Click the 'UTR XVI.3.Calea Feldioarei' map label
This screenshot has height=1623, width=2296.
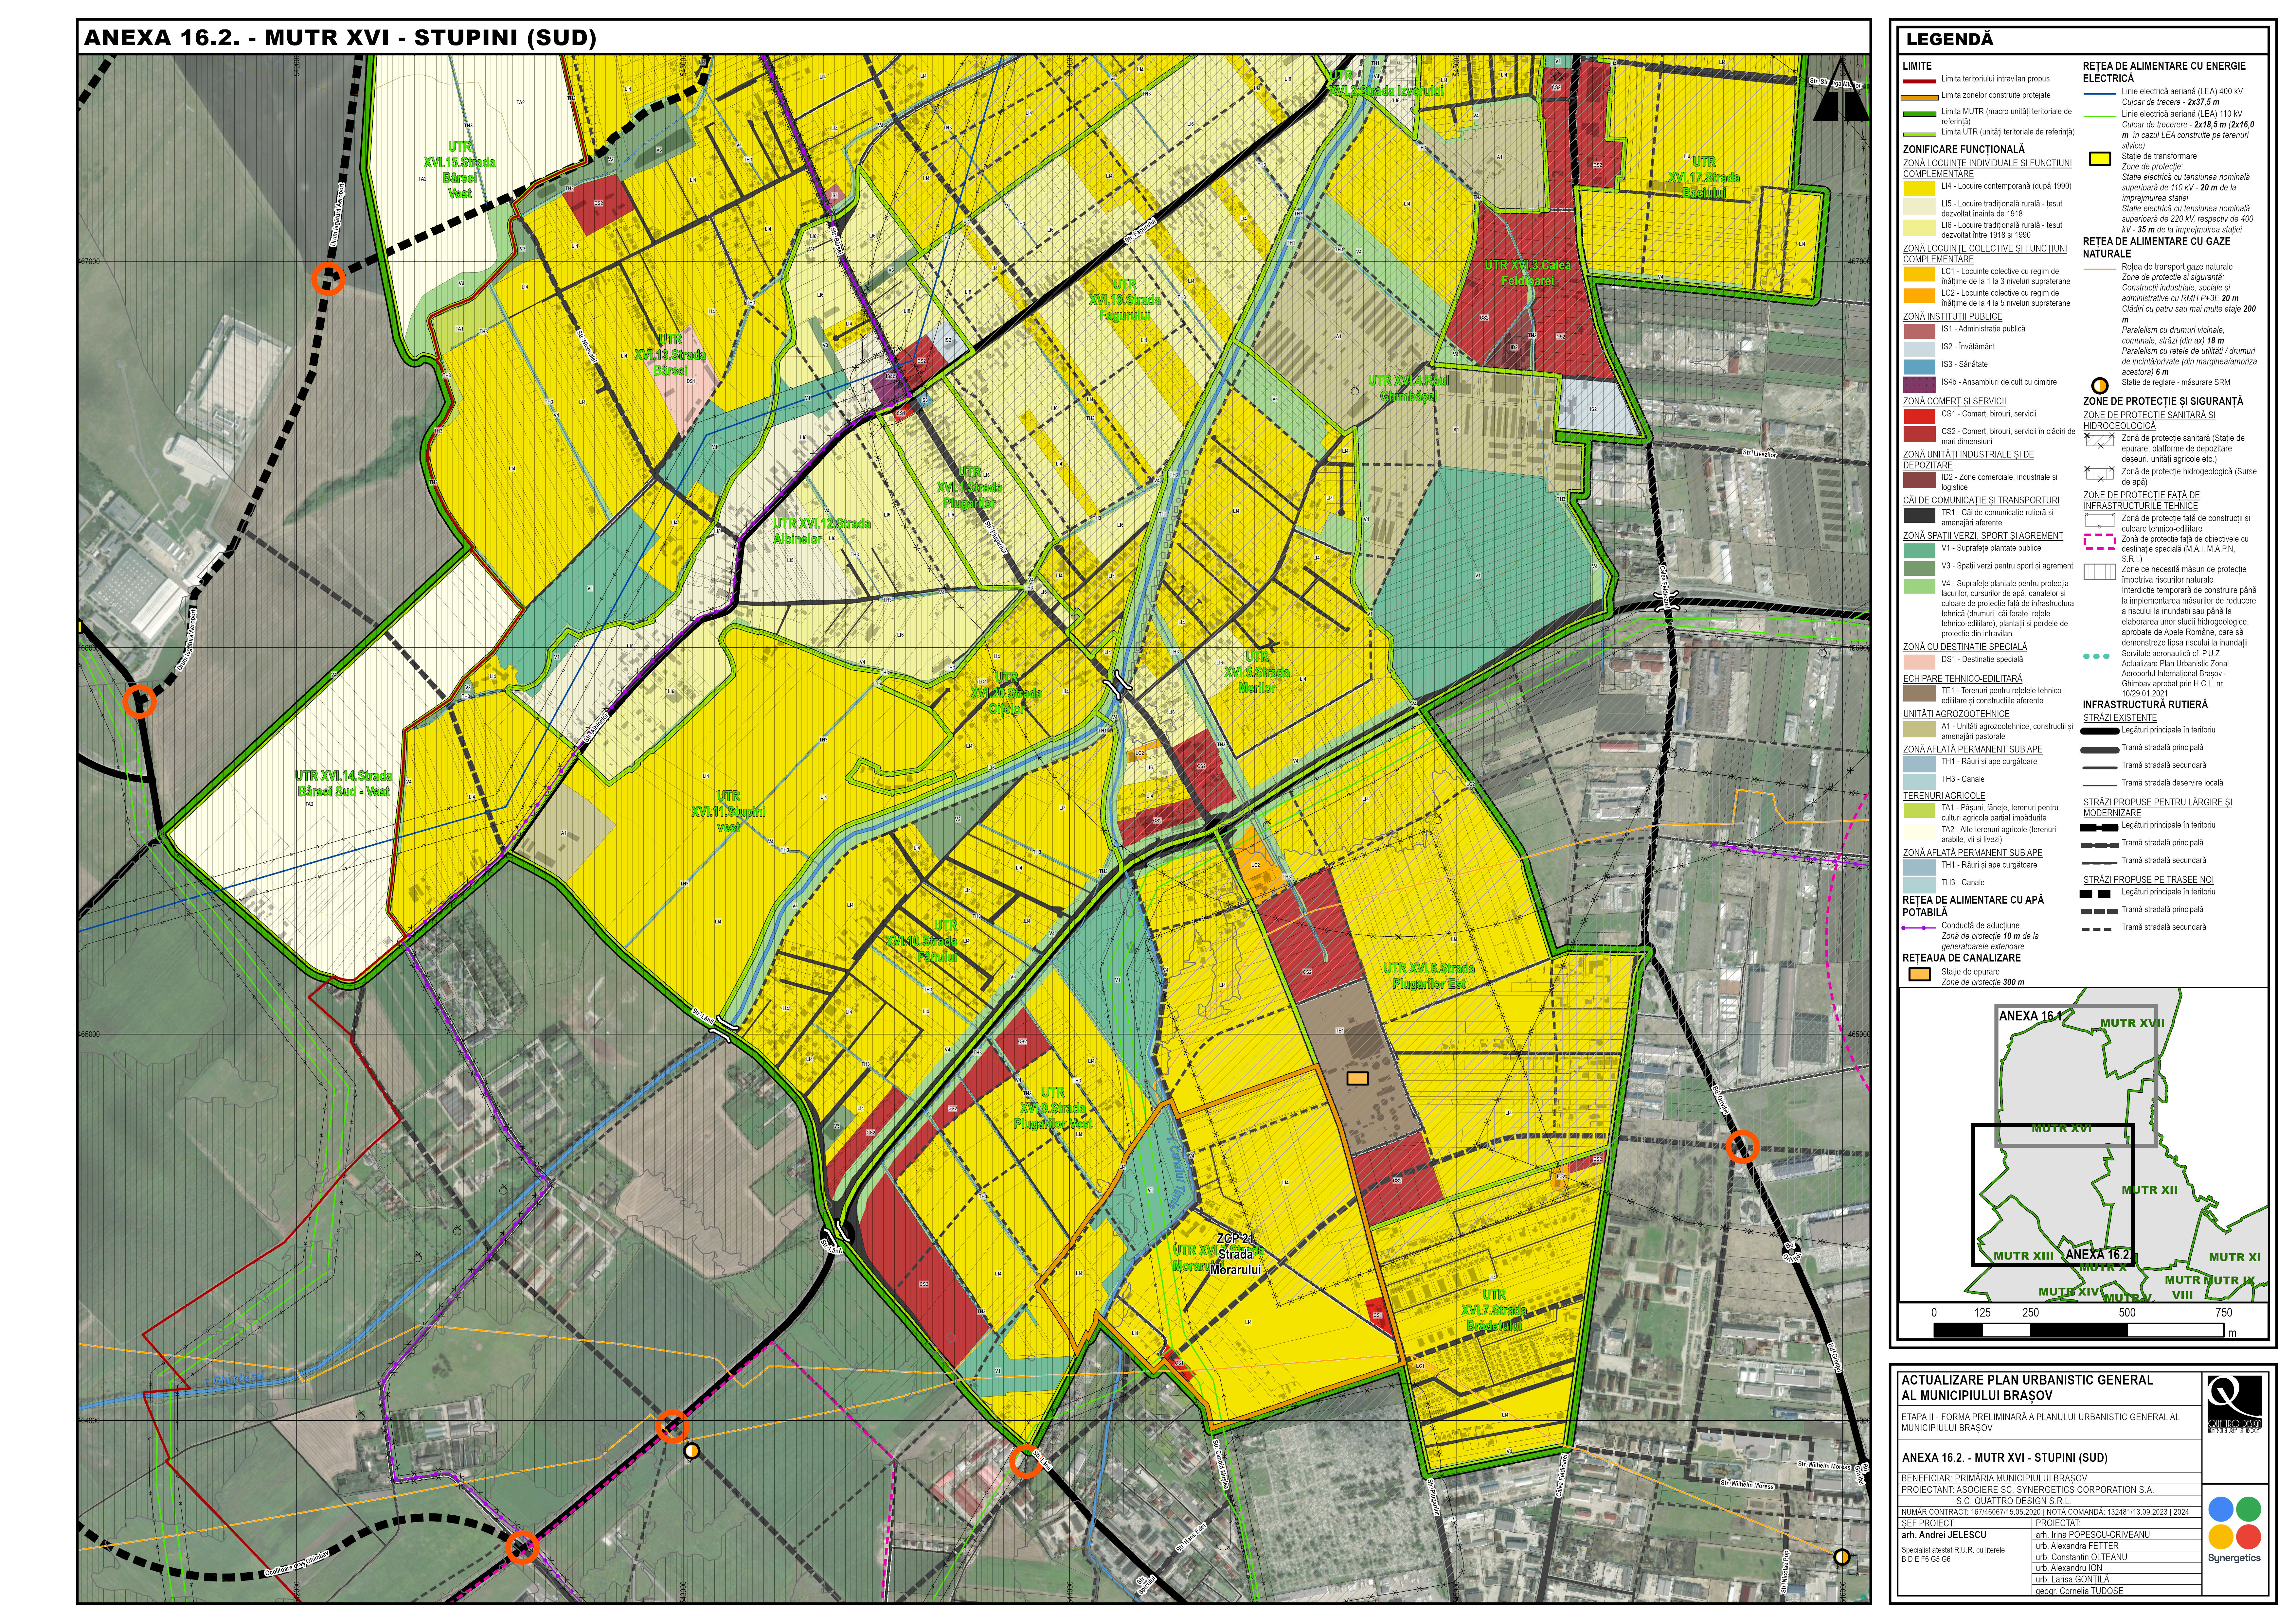click(1528, 273)
